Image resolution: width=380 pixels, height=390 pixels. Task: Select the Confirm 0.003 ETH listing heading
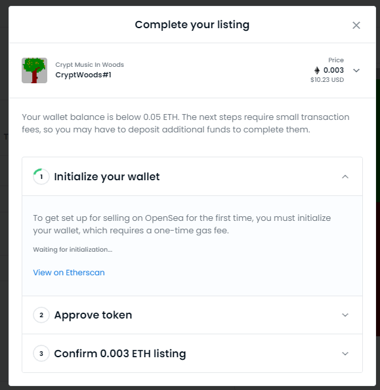point(120,353)
